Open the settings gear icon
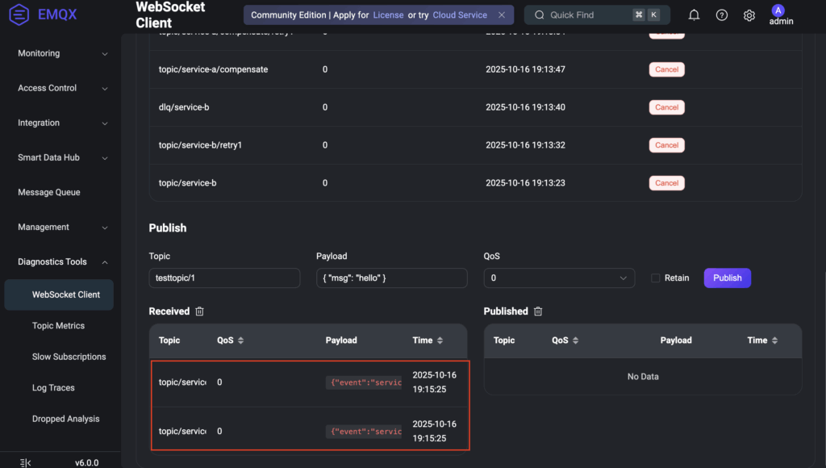 [749, 15]
